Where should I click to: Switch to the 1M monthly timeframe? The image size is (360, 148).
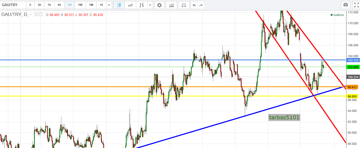pos(91,5)
